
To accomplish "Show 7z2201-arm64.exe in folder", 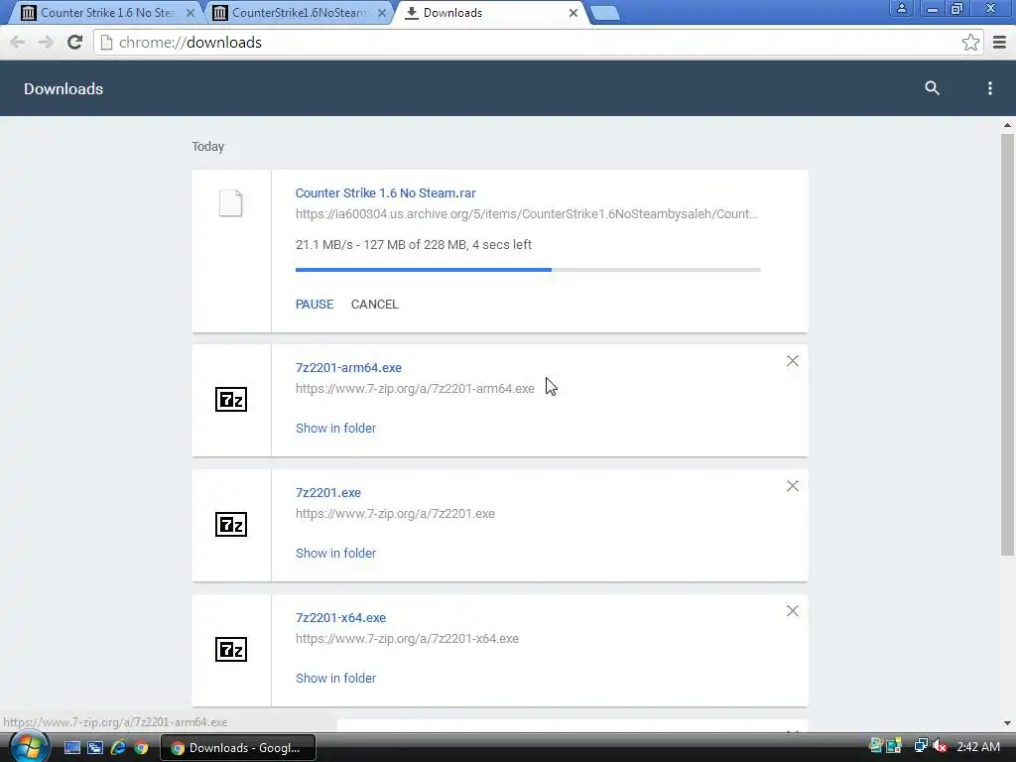I will (x=335, y=429).
